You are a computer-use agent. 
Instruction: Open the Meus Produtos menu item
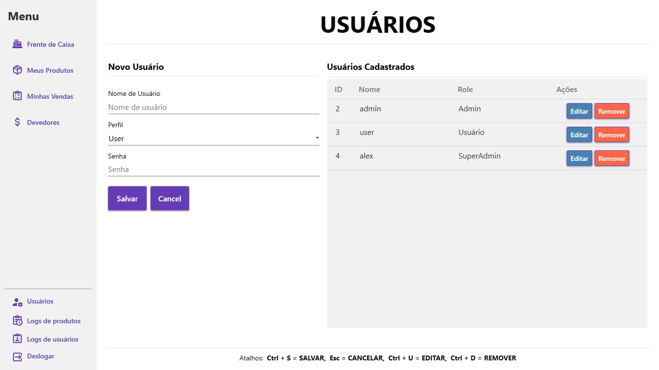pos(50,70)
